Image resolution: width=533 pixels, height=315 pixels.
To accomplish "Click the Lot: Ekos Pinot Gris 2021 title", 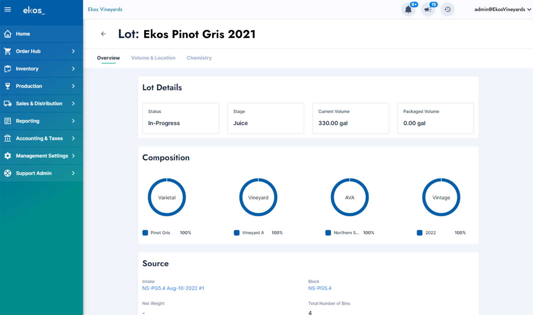I will tap(187, 34).
